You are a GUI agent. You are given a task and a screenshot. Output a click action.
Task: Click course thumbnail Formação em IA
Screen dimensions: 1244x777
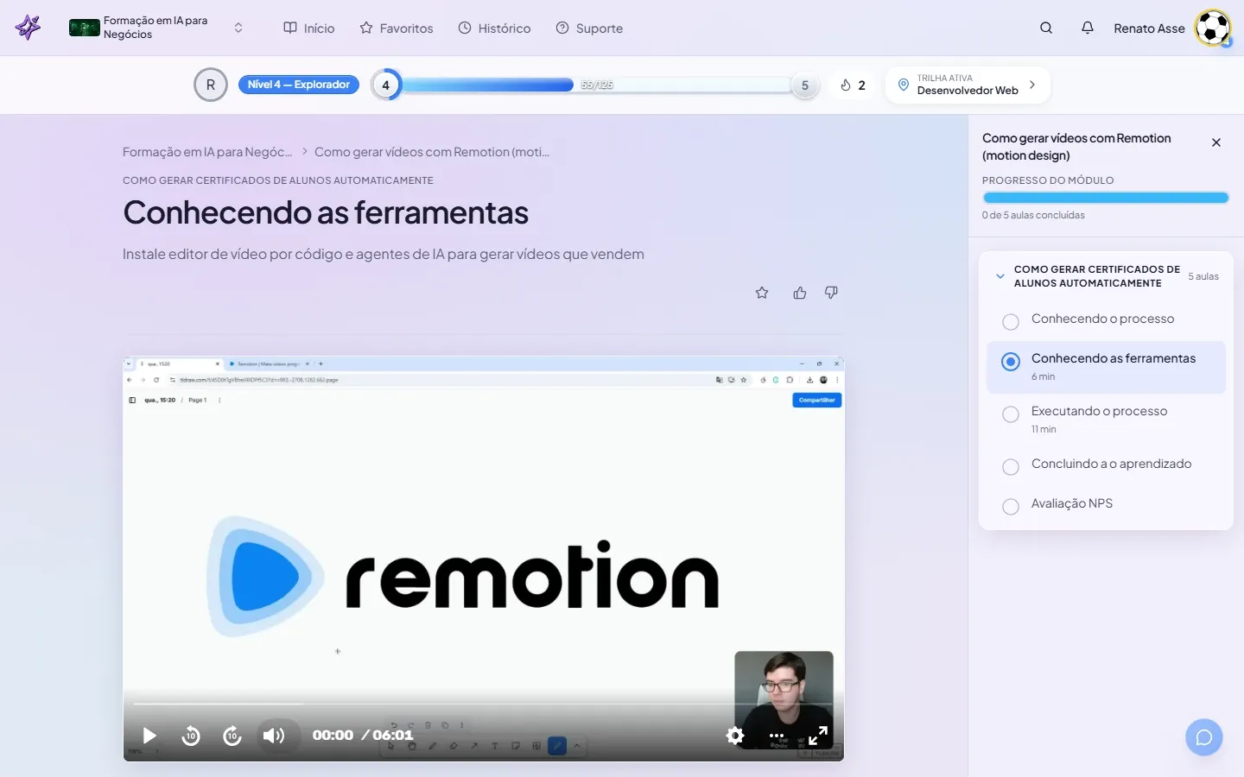click(85, 28)
